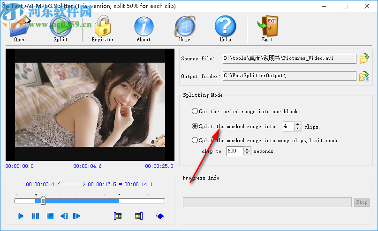The image size is (378, 231).
Task: Click the Output folder path field
Action: (x=289, y=76)
